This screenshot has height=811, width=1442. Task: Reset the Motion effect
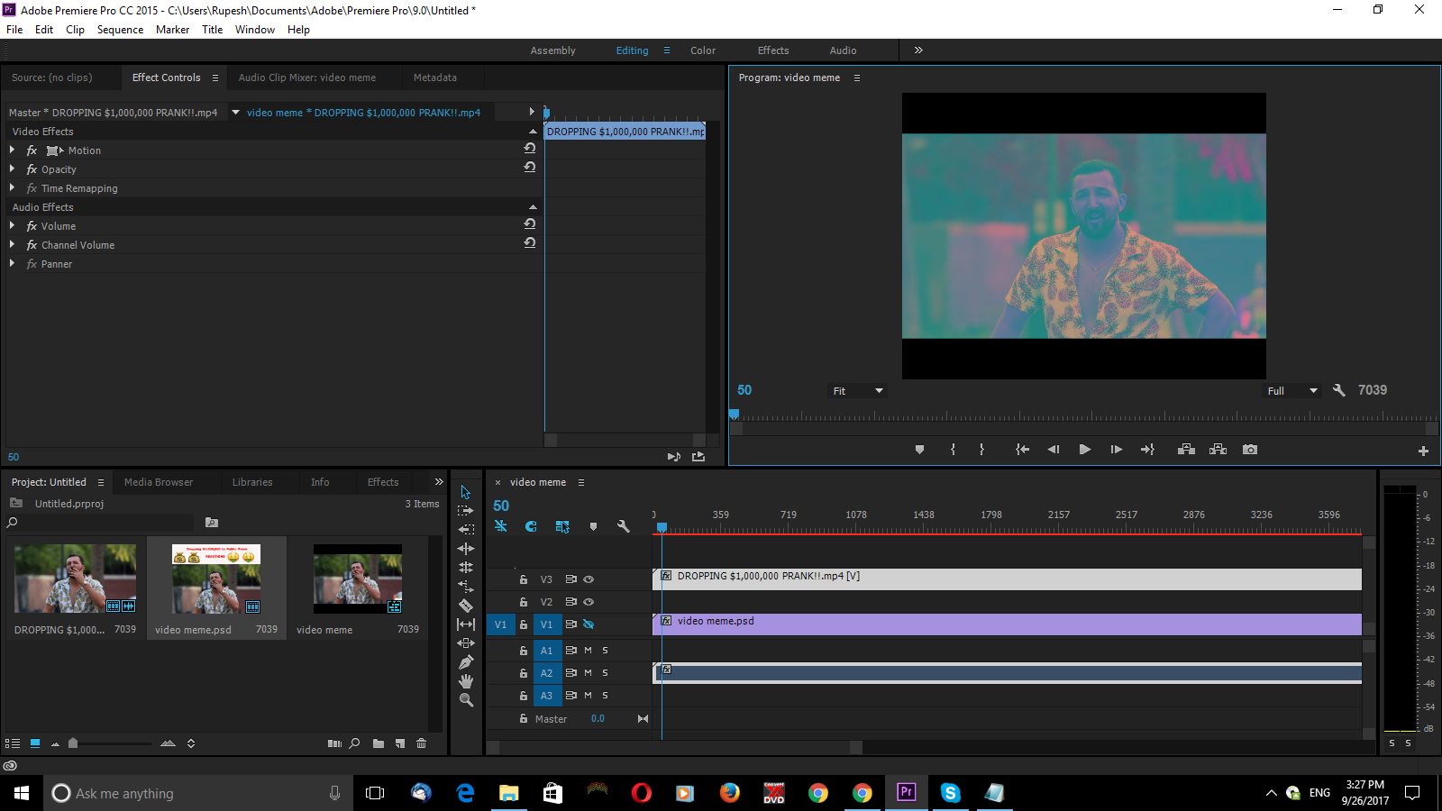tap(530, 148)
